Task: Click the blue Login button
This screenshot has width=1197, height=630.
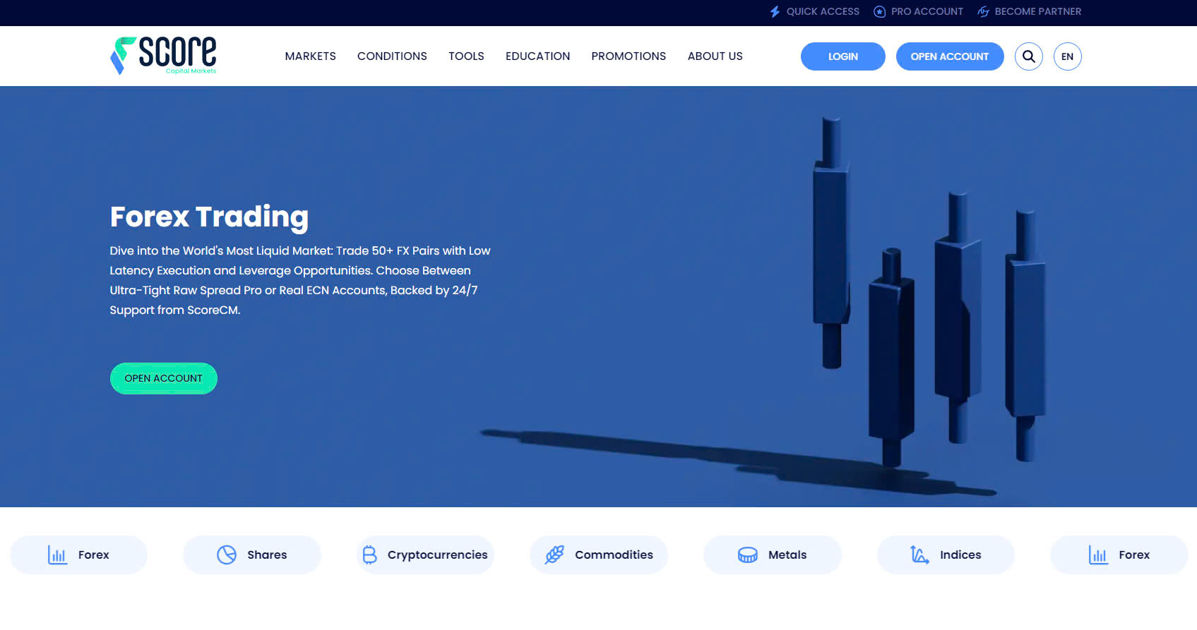Action: point(843,56)
